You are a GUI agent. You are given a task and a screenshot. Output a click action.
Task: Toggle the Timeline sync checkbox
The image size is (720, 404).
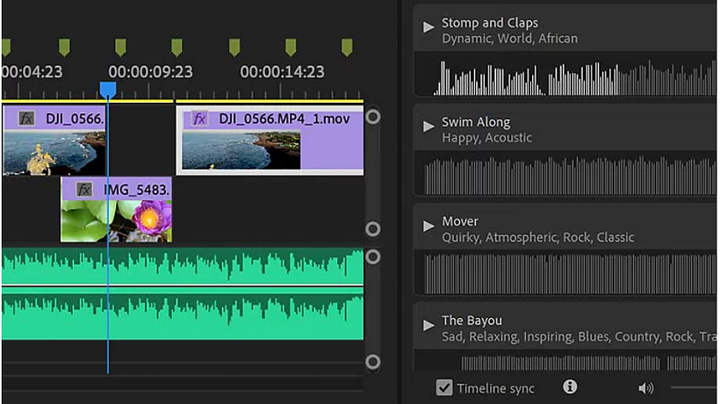[445, 387]
